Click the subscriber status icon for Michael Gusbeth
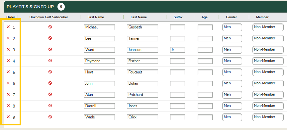 [50, 27]
